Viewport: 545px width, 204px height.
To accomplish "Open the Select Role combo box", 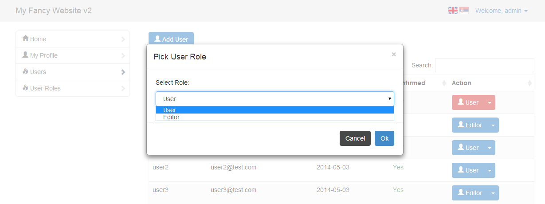I will point(274,99).
